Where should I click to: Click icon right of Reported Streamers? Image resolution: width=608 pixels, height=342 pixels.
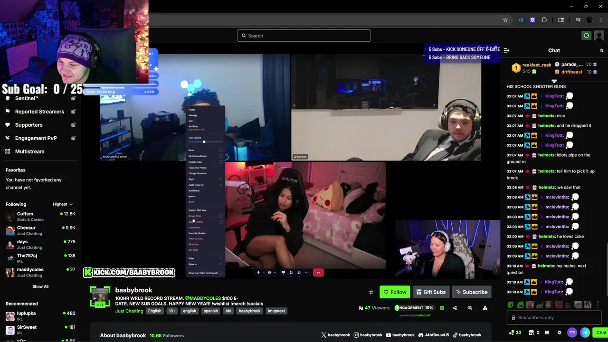tap(73, 112)
